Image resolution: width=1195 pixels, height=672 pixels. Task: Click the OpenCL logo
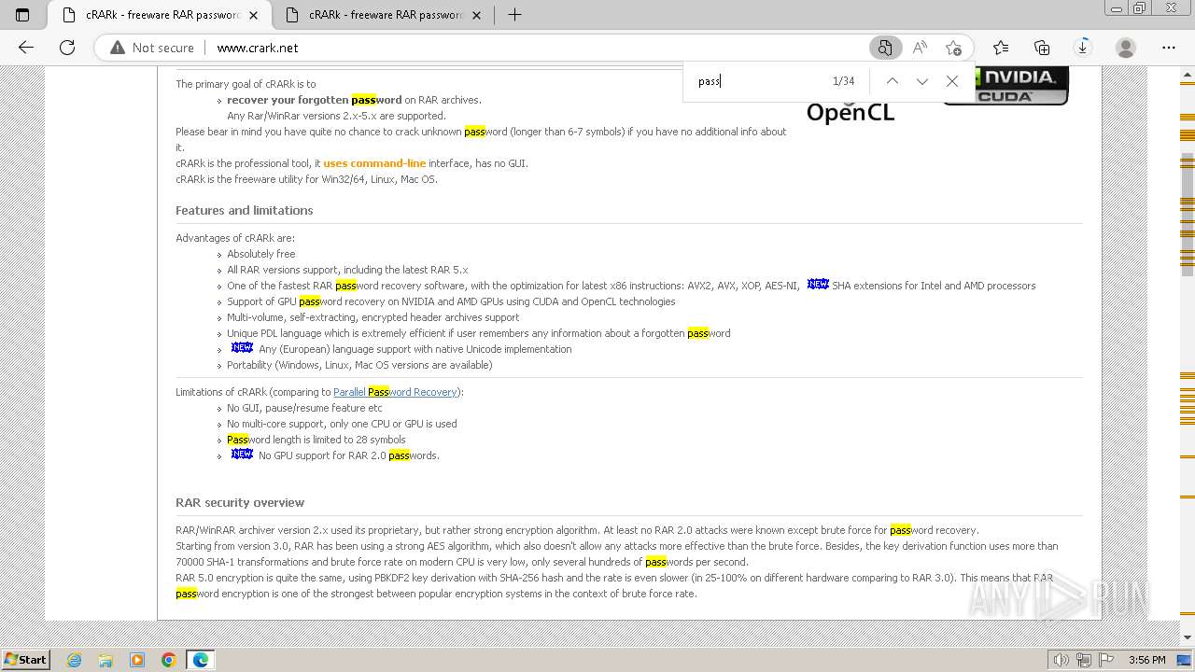851,112
